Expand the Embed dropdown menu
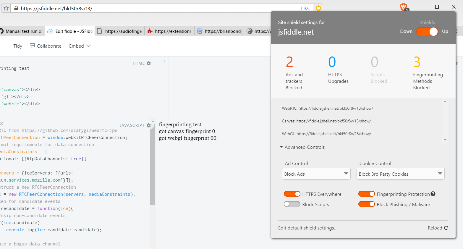This screenshot has width=463, height=249. click(80, 46)
